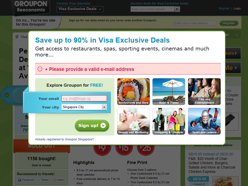Pick the Beauty and Wellbeing image
This screenshot has height=186, width=248.
coord(134,121)
